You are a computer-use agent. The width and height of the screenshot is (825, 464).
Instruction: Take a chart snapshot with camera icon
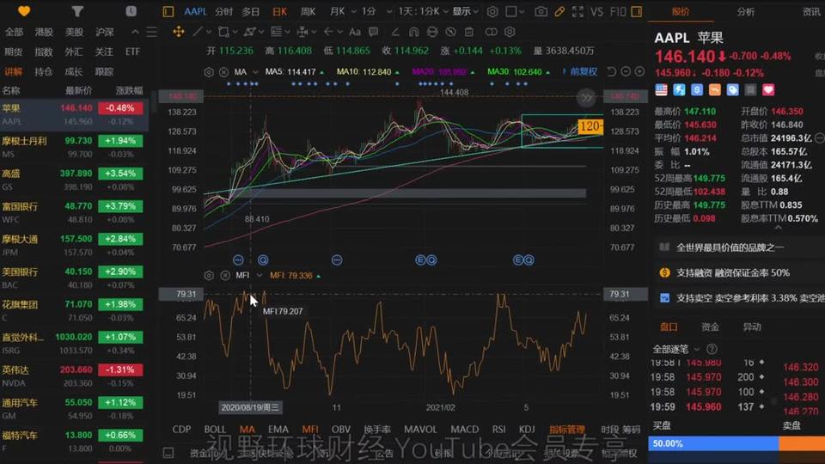click(x=541, y=11)
